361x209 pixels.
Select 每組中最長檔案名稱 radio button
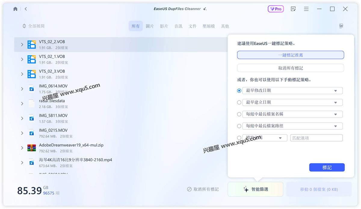coord(239,114)
